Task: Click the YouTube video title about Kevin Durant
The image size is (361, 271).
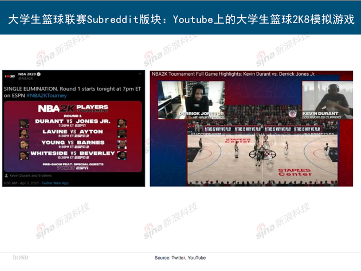Action: (233, 74)
